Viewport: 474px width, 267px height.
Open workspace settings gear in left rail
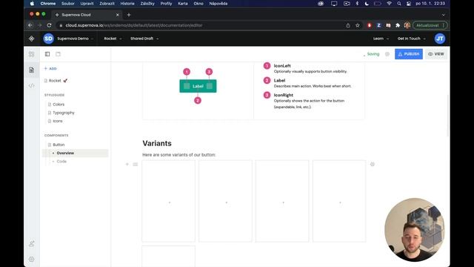pos(31,259)
